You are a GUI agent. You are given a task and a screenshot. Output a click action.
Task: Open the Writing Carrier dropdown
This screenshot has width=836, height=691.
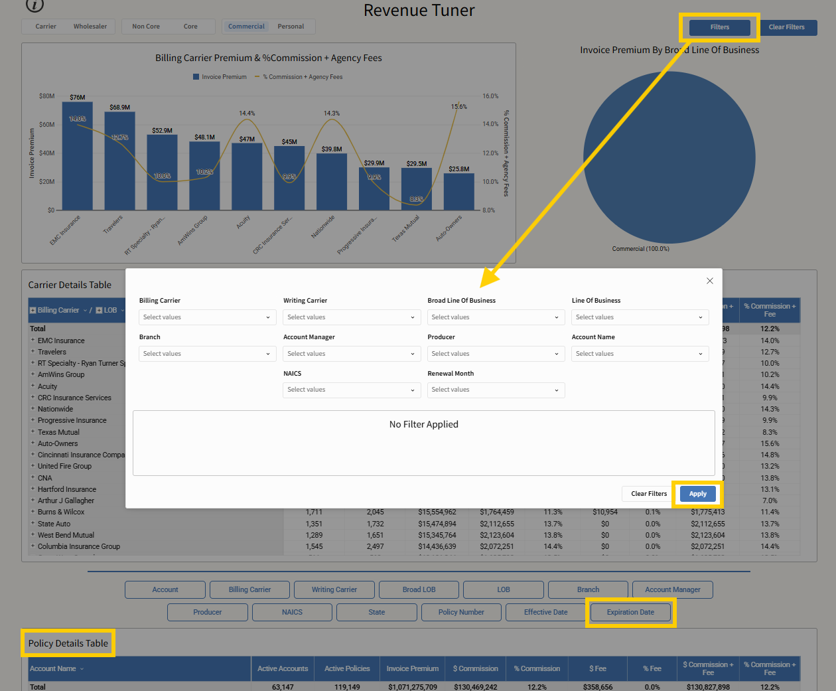352,317
